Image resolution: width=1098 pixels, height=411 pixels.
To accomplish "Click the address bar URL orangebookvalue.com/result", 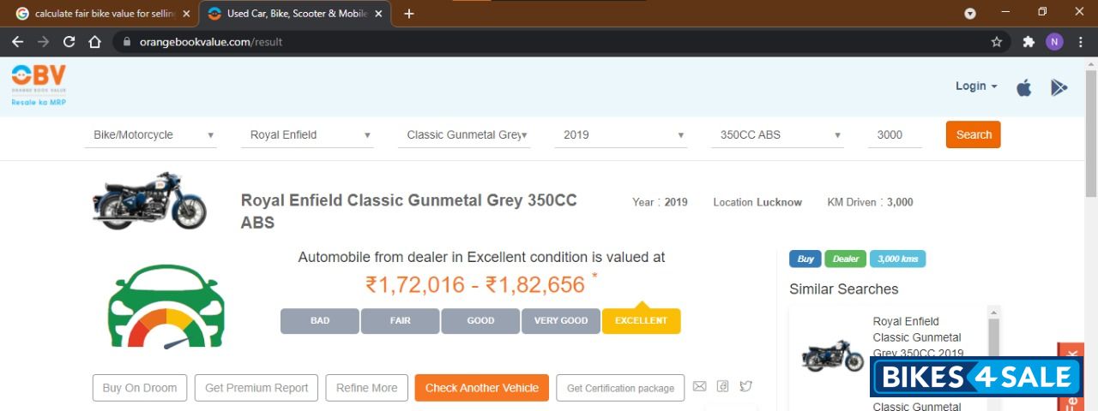I will [x=211, y=42].
